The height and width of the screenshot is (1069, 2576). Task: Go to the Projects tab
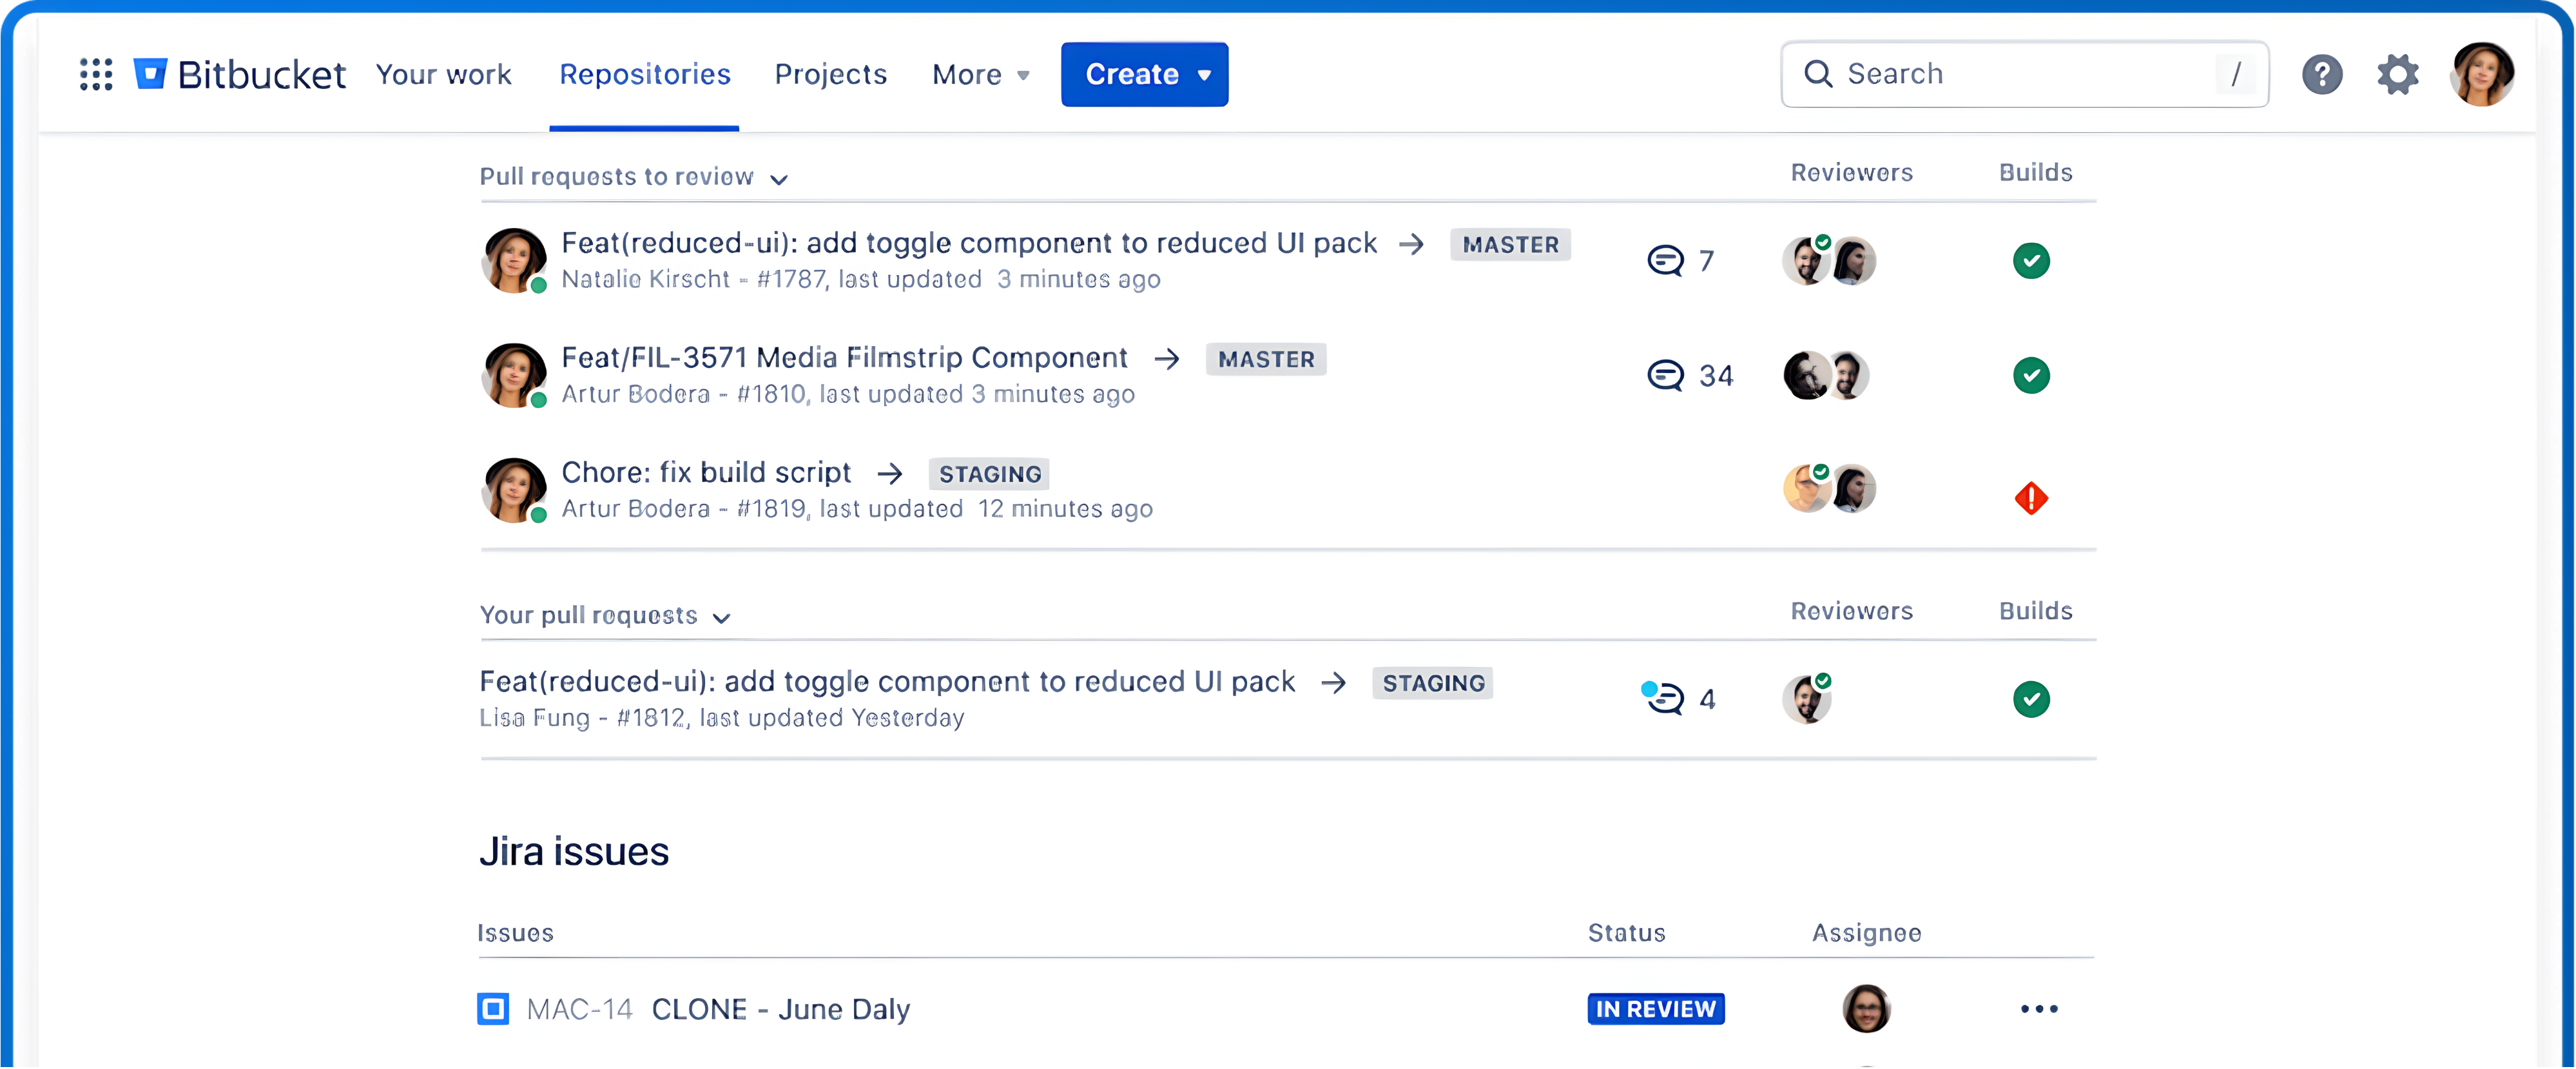pyautogui.click(x=830, y=75)
